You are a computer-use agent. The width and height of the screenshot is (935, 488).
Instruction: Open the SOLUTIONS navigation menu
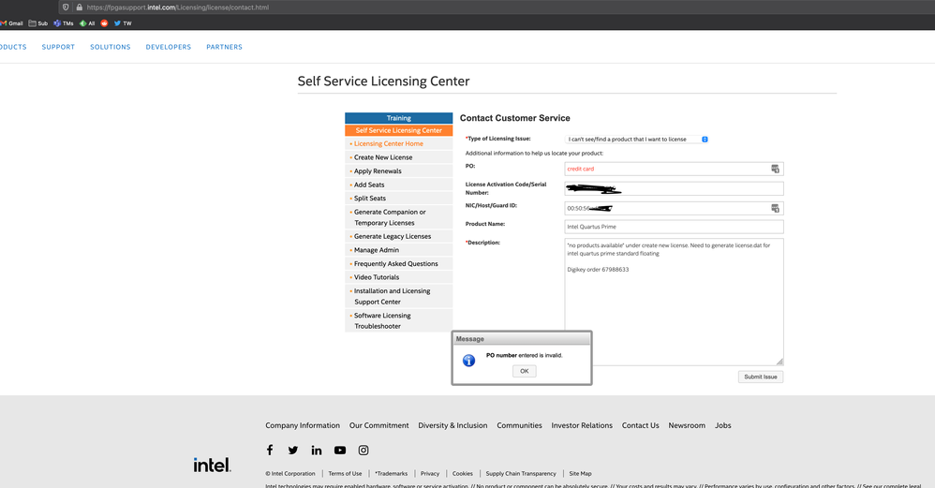[x=110, y=47]
